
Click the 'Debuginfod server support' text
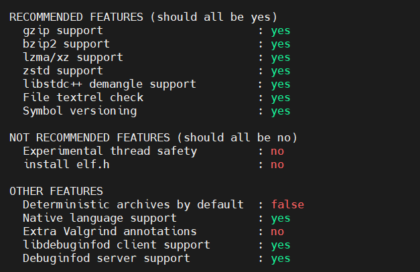[106, 258]
